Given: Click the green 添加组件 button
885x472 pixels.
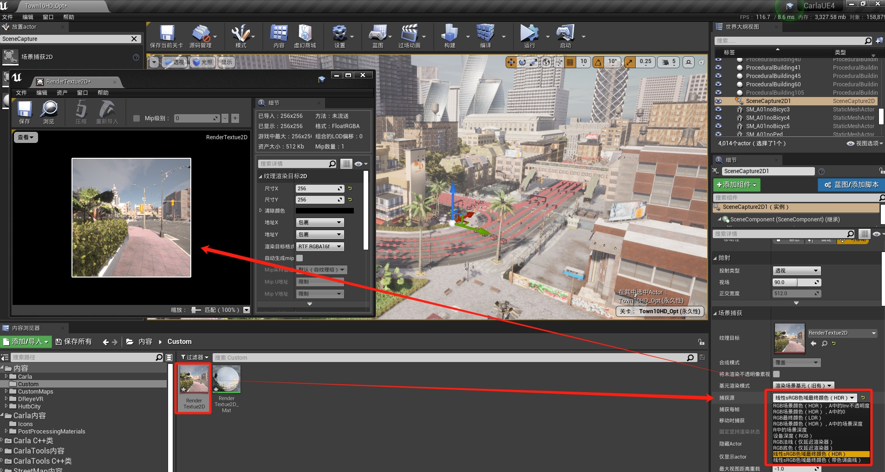Looking at the screenshot, I should click(736, 185).
